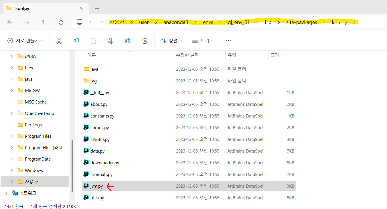The image size is (387, 209).
Task: Click the Delete trash can icon
Action: [x=145, y=41]
